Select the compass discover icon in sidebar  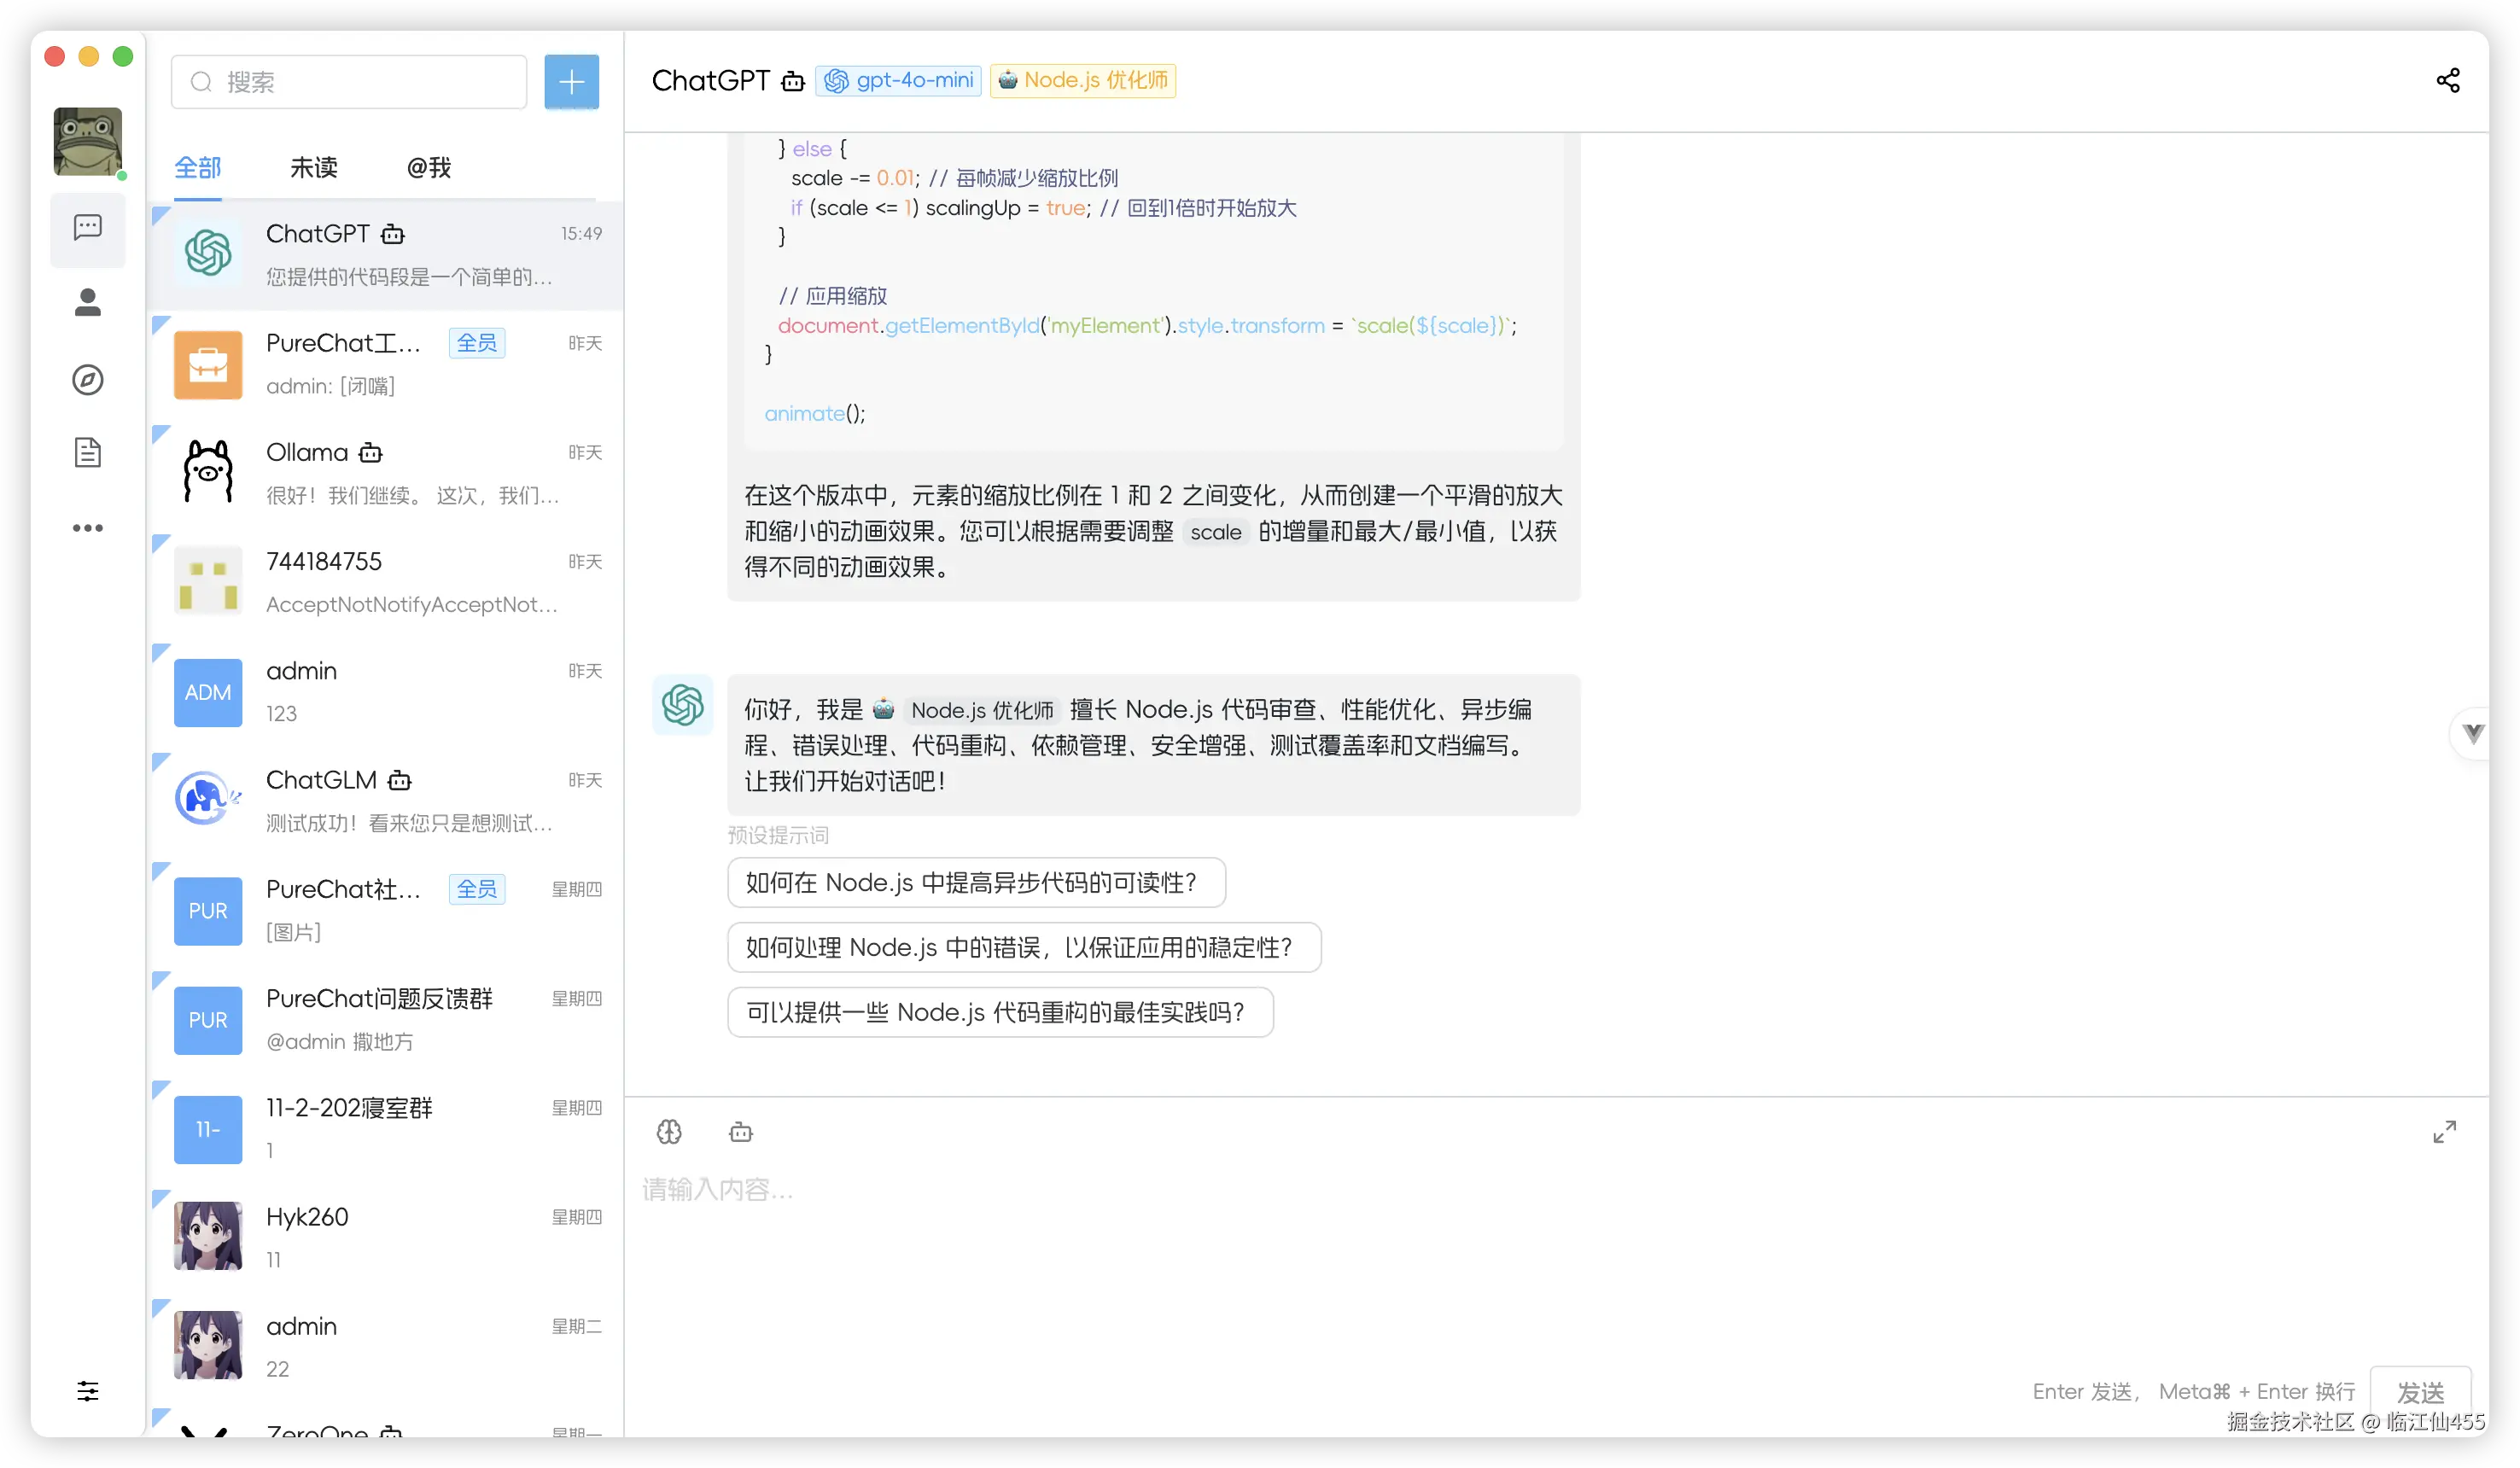[88, 380]
